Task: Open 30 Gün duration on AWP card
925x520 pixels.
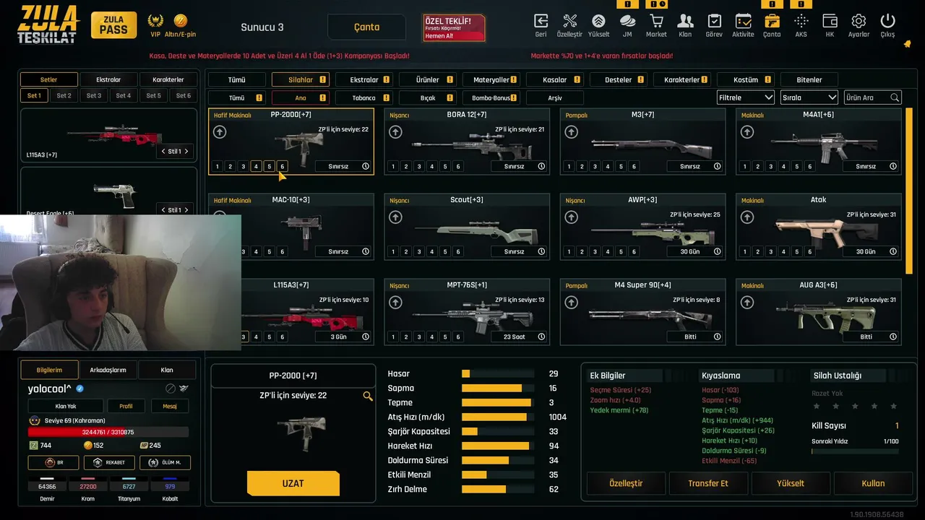Action: click(695, 251)
